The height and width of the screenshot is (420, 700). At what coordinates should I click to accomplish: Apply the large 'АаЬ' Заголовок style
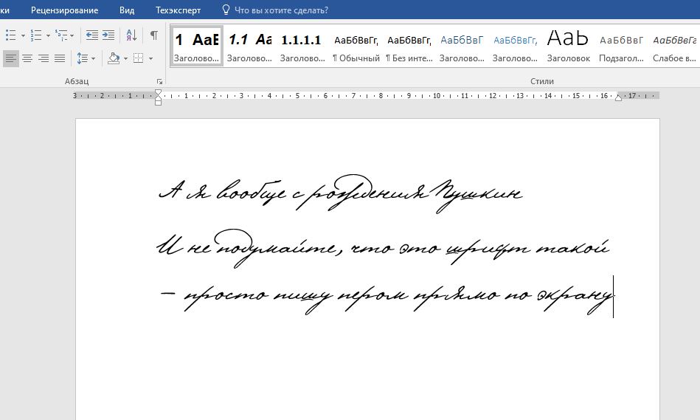pyautogui.click(x=568, y=46)
